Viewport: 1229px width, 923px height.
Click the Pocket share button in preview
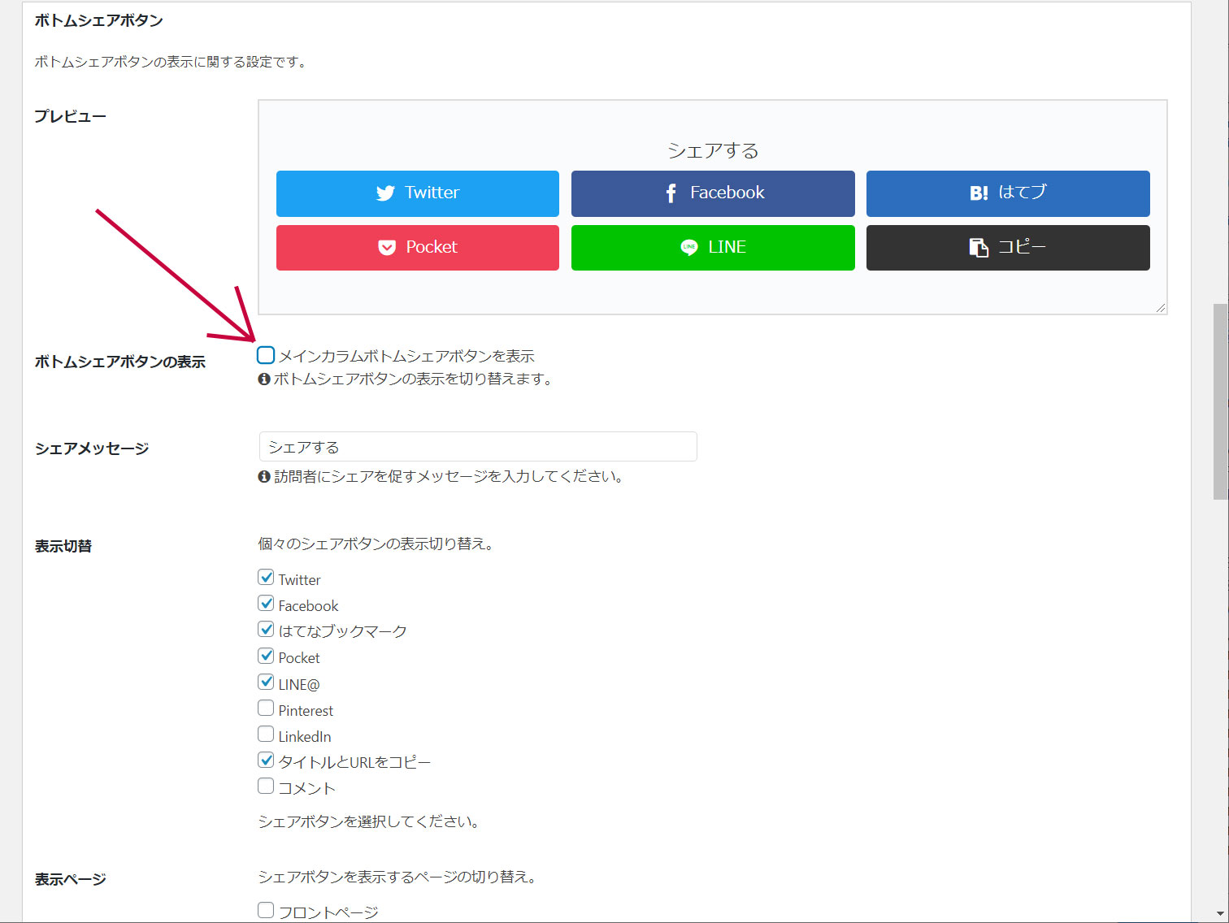click(x=418, y=248)
